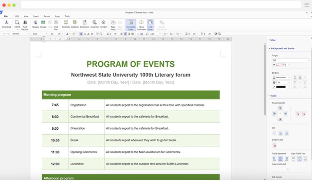Insert a Bookmark from the toolbar
312x182 pixels.
[x=84, y=22]
